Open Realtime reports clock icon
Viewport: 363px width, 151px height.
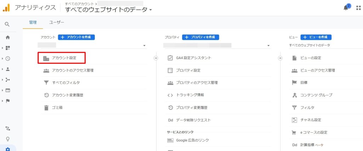pyautogui.click(x=8, y=59)
